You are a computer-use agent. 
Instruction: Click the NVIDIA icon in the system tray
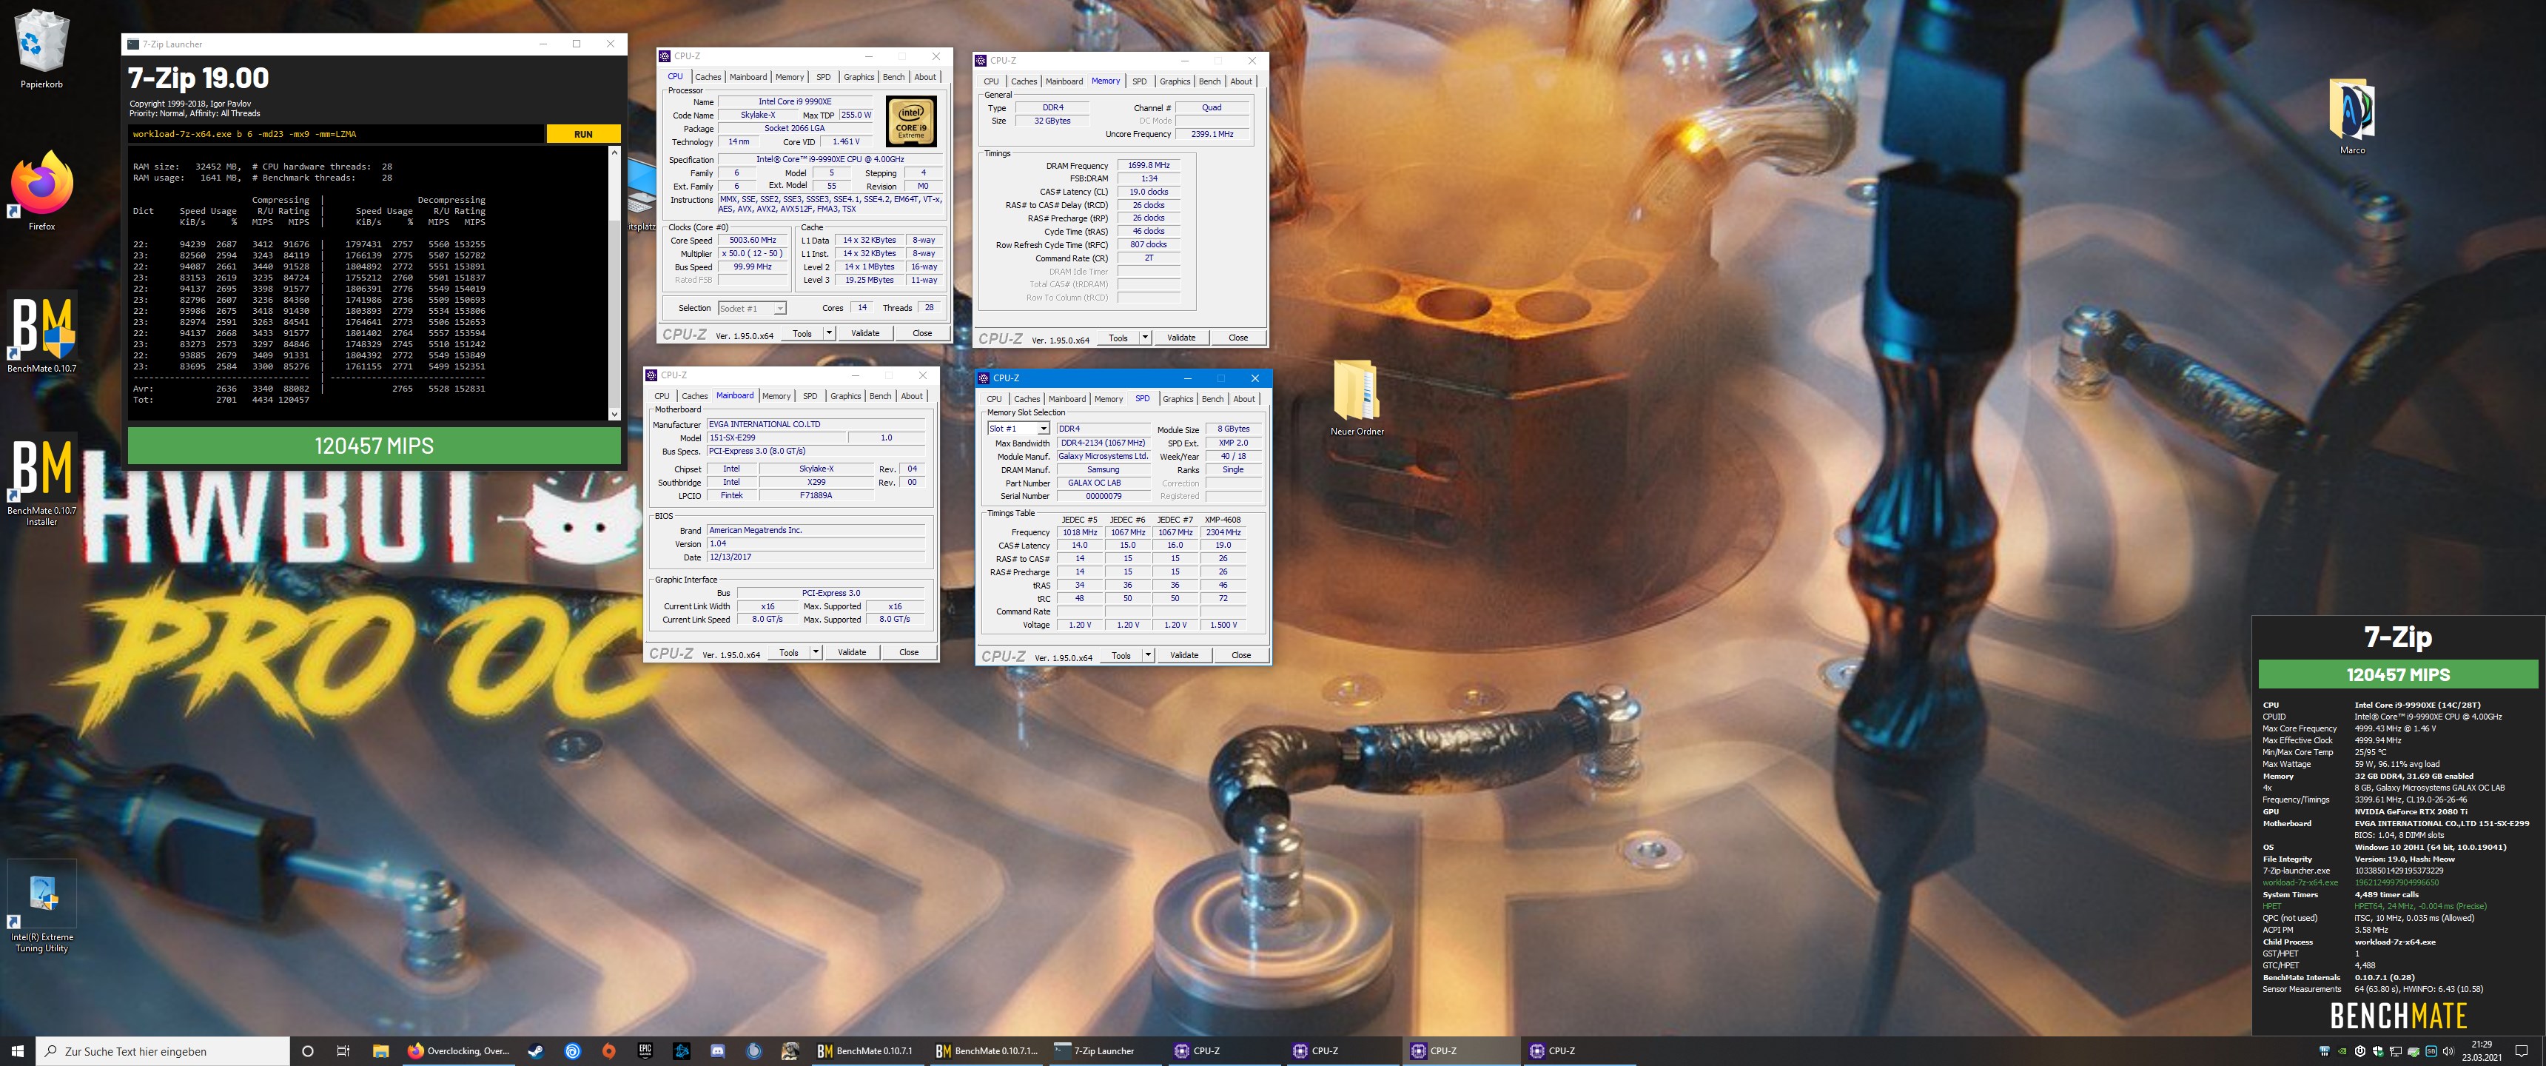[x=2342, y=1051]
